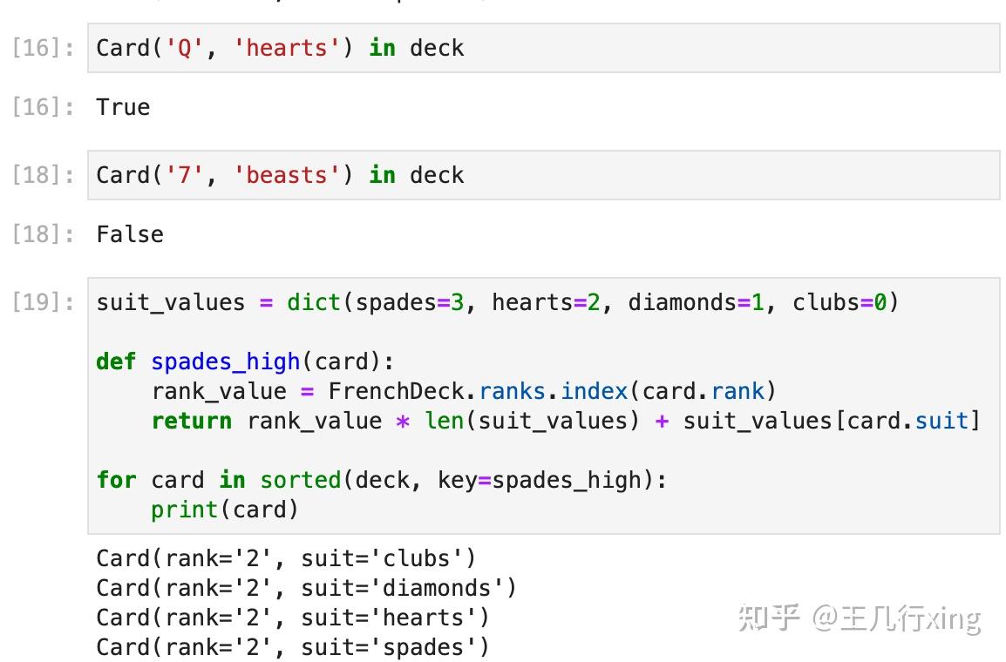Viewport: 1006px width, 662px height.
Task: Click the first [16] input prompt
Action: tap(43, 48)
